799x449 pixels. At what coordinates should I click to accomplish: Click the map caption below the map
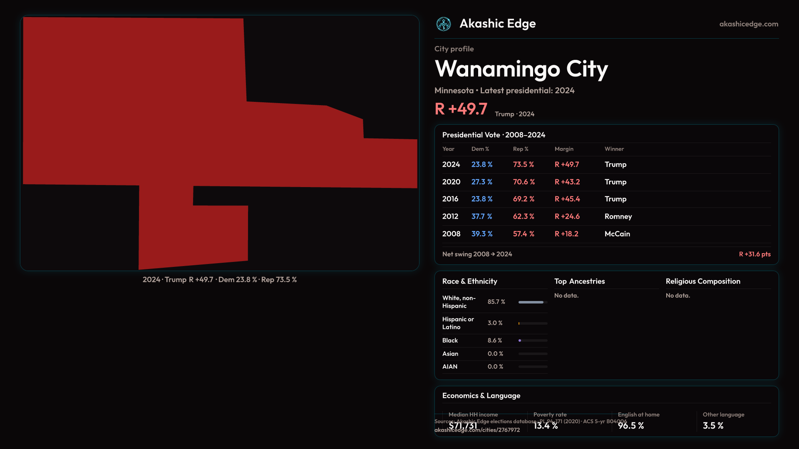pyautogui.click(x=219, y=280)
